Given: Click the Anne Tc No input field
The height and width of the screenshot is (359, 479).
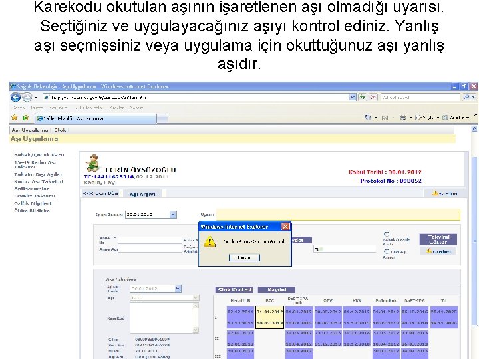Looking at the screenshot, I should (150, 240).
